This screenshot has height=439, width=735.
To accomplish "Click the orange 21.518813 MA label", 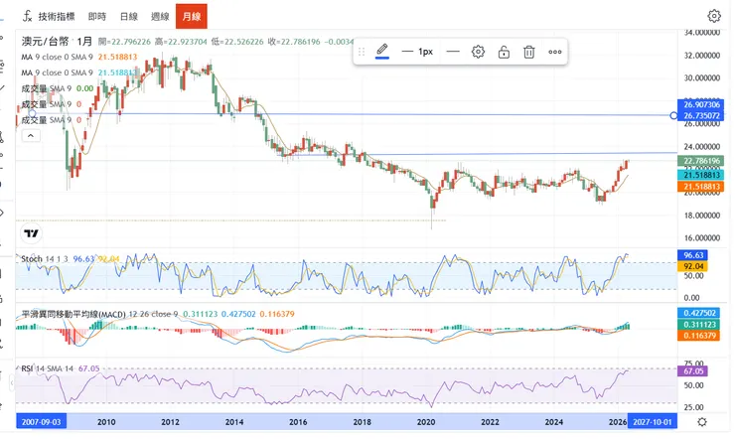I will coord(701,187).
